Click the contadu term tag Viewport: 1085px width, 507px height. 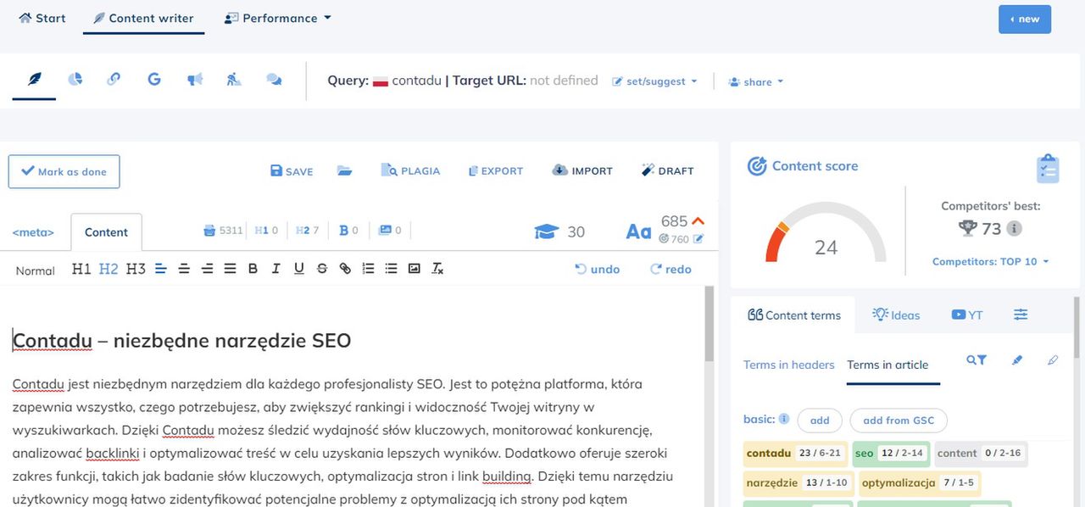pyautogui.click(x=795, y=454)
